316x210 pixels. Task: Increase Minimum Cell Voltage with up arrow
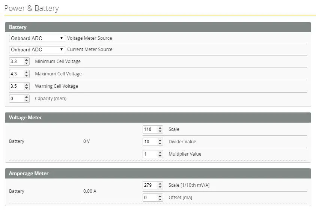pos(26,60)
